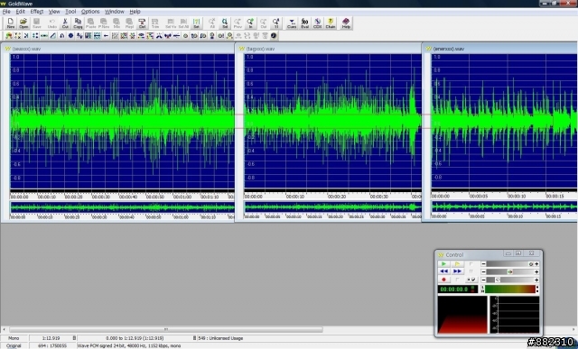Click the Open file toolbar button
This screenshot has height=349, width=578.
tap(23, 23)
